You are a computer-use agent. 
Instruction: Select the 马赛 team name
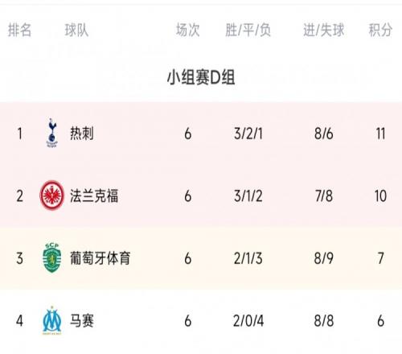click(x=82, y=320)
